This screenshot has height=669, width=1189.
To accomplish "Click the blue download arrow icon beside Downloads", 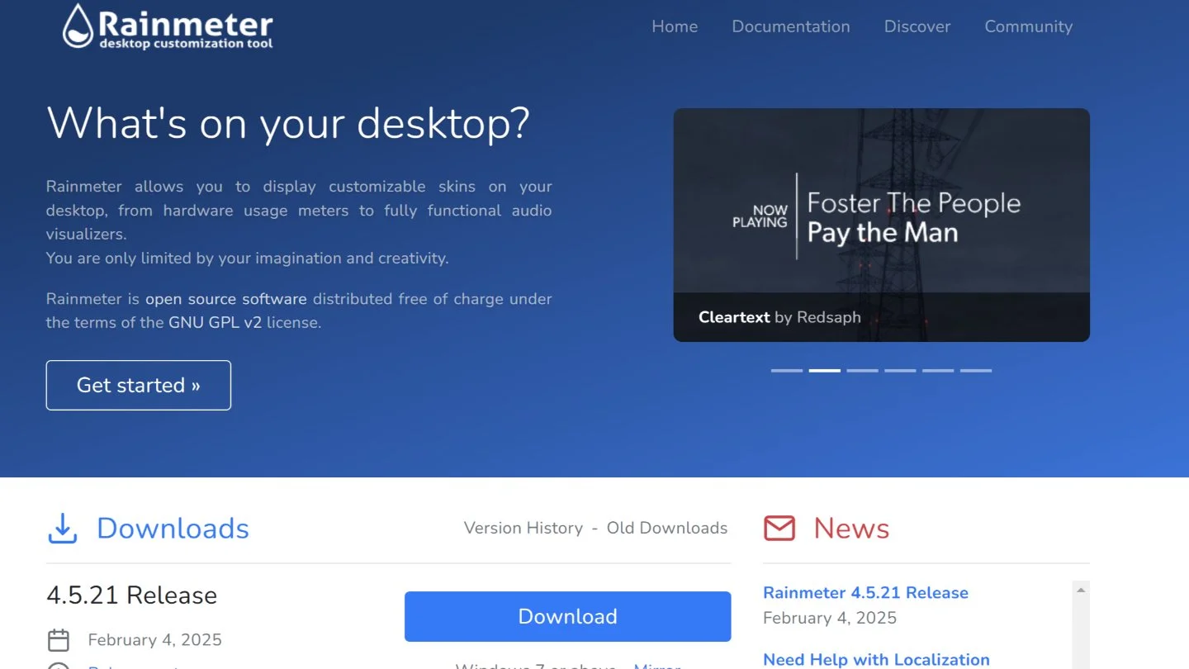I will pos(62,529).
